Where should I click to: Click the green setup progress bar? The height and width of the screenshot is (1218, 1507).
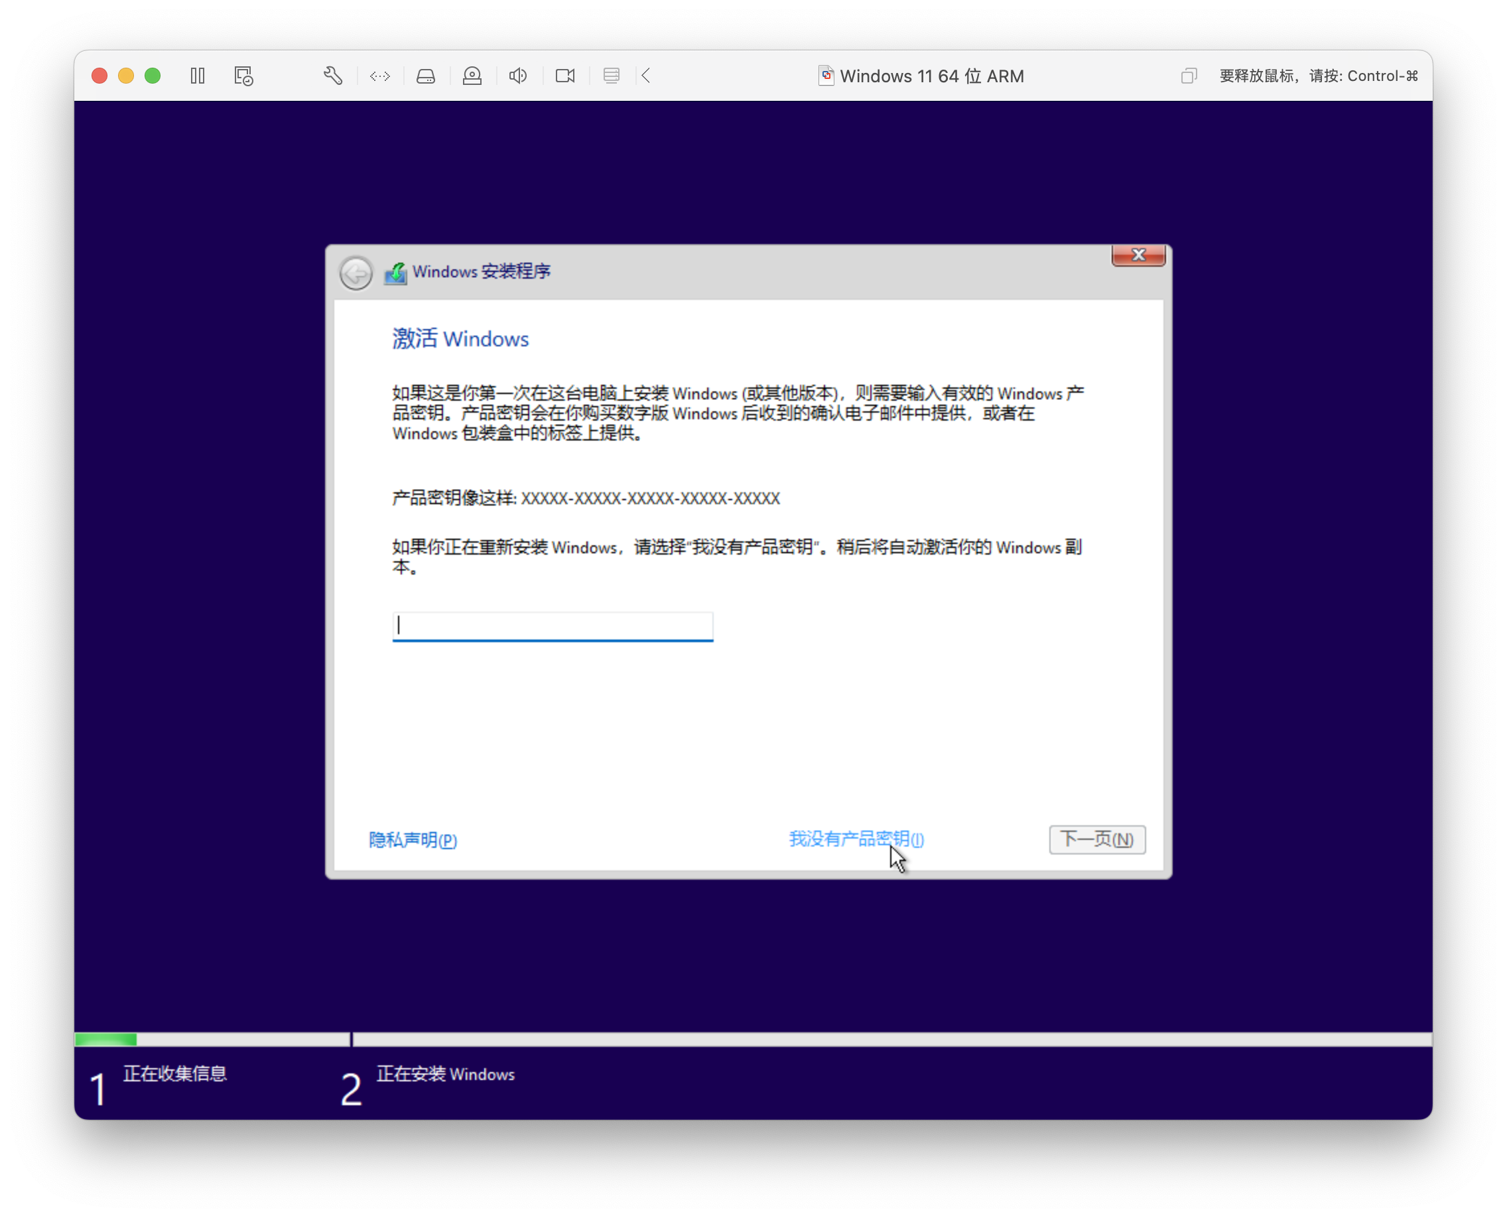tap(106, 1039)
